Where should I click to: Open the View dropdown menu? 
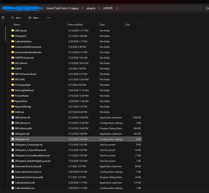34,18
